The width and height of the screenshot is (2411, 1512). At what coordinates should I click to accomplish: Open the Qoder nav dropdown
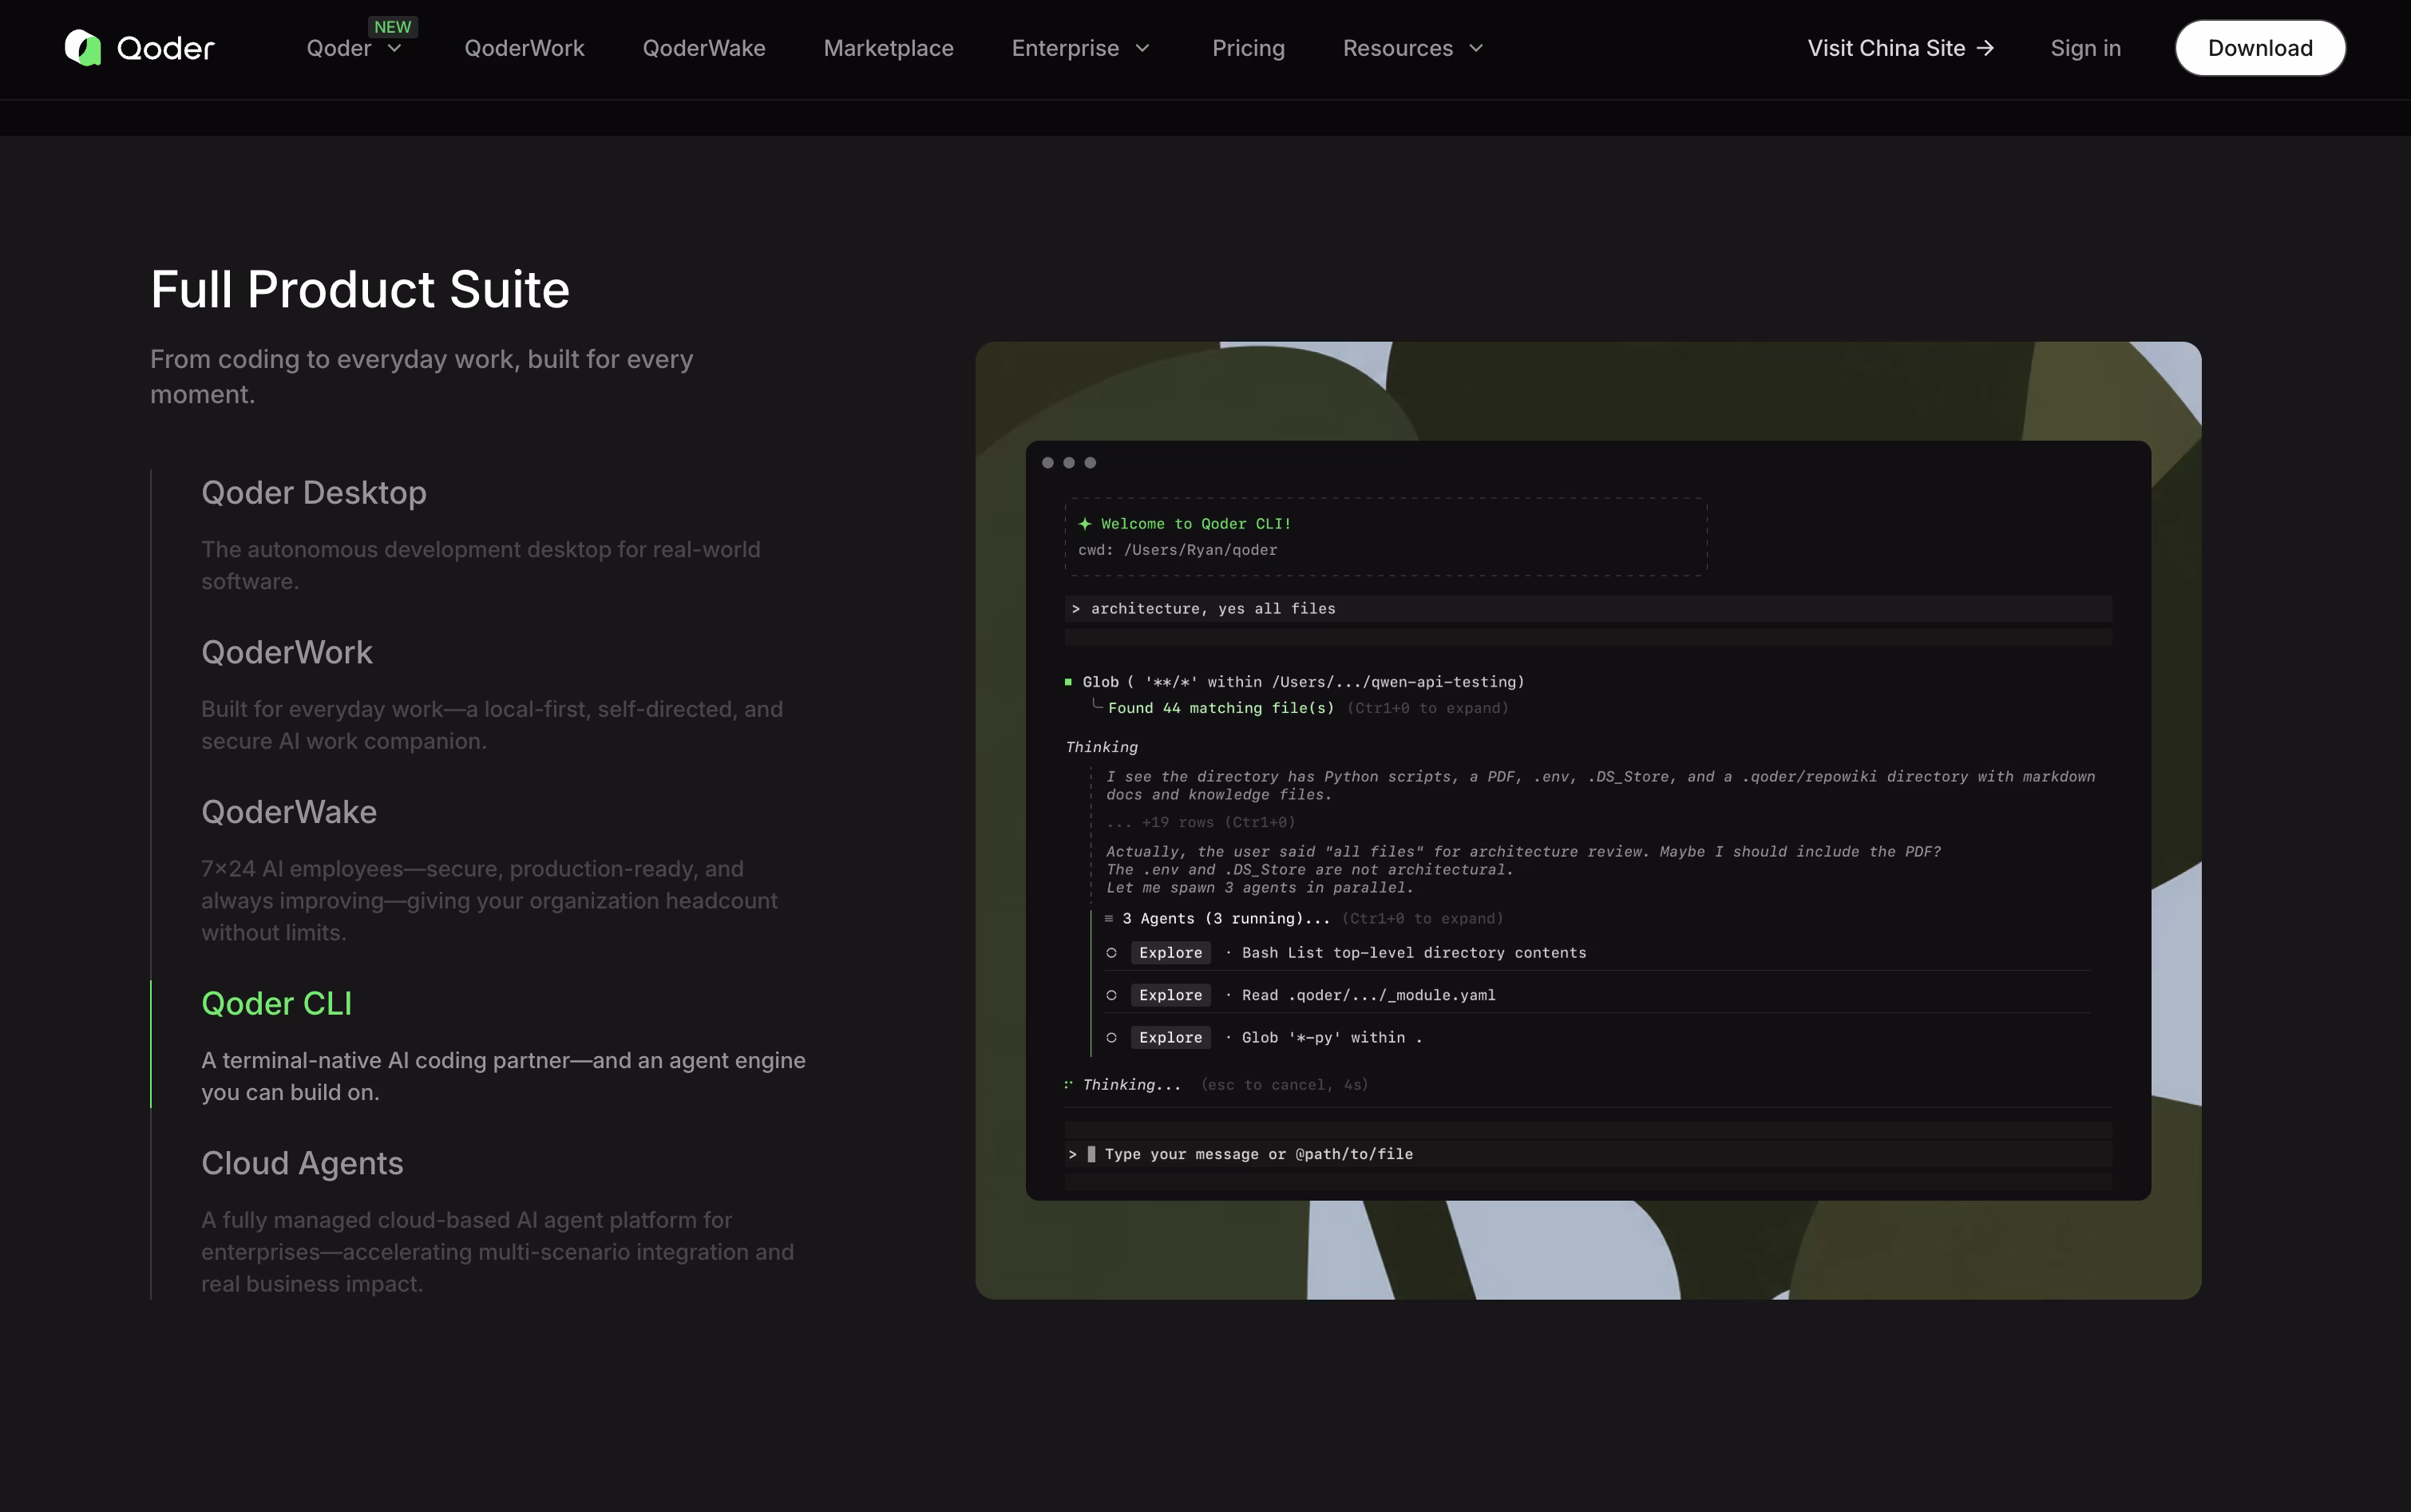pyautogui.click(x=353, y=48)
